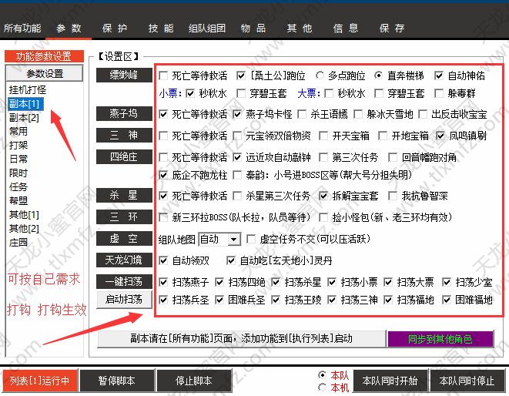Enable the 我抗鲁智深 checkbox
509x396 pixels.
point(393,196)
